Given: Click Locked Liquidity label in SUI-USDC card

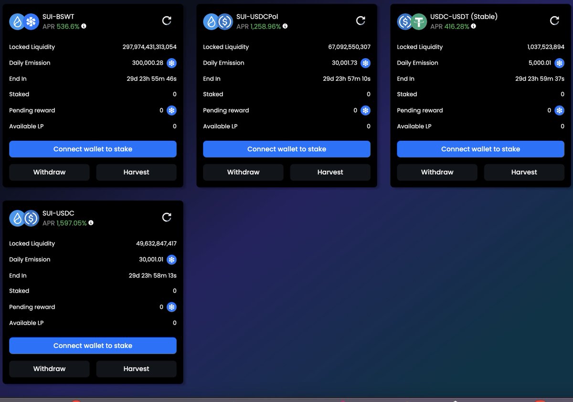Looking at the screenshot, I should [x=32, y=243].
